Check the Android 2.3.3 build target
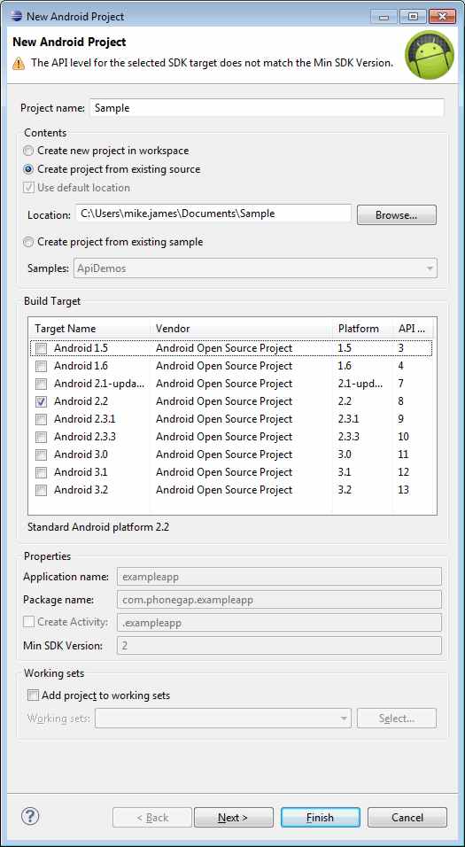The height and width of the screenshot is (847, 465). coord(41,437)
